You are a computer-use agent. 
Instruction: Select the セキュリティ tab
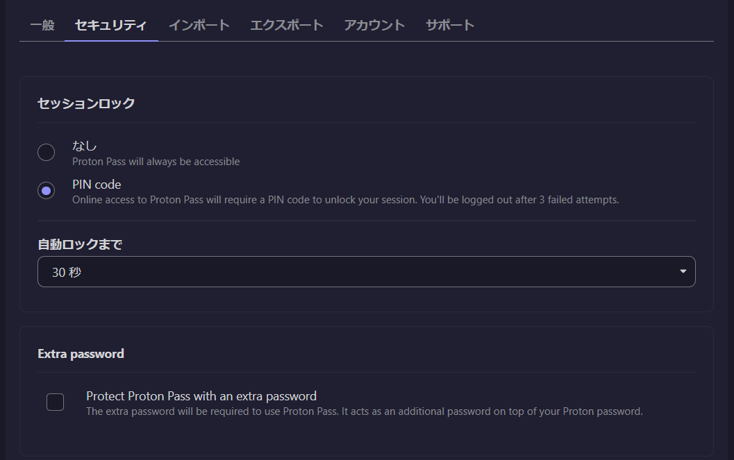111,24
